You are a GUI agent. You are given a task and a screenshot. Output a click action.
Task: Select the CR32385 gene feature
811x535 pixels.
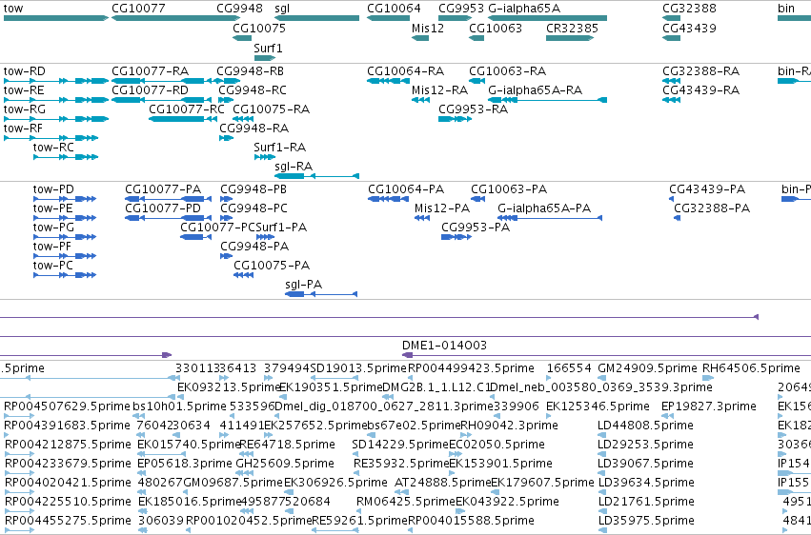[x=570, y=38]
